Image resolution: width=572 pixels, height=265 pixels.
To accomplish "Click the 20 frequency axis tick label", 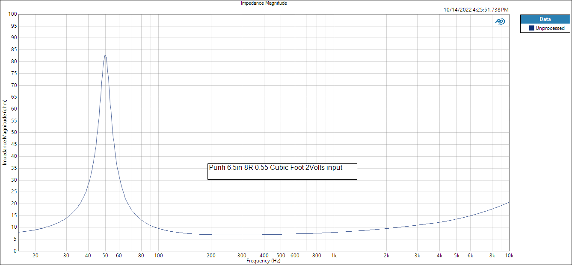I will [36, 256].
